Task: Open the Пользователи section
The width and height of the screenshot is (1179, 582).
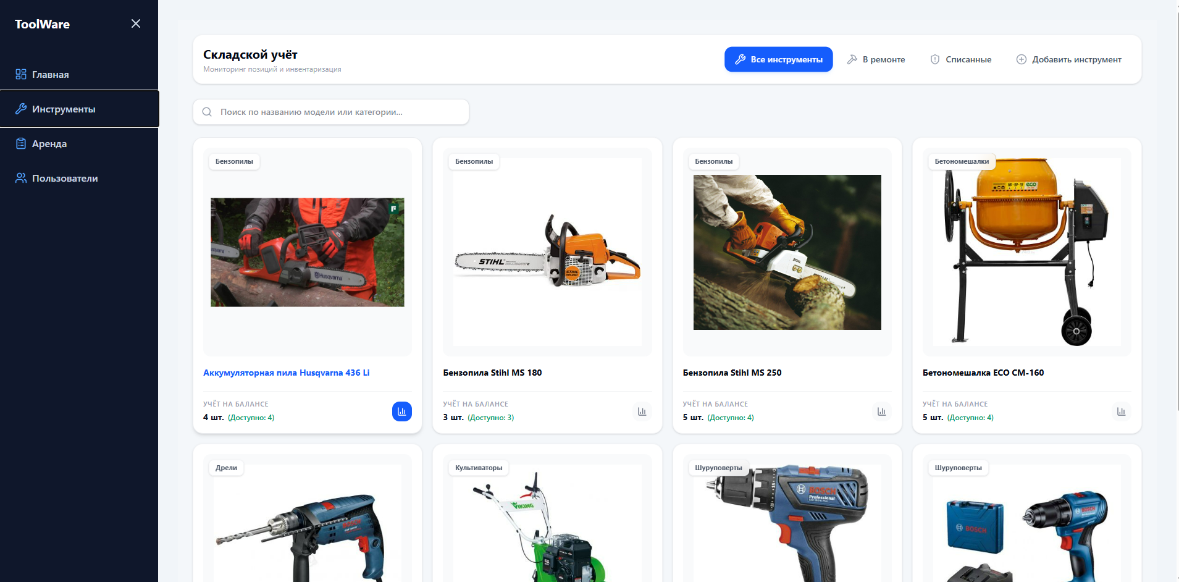Action: 79,178
